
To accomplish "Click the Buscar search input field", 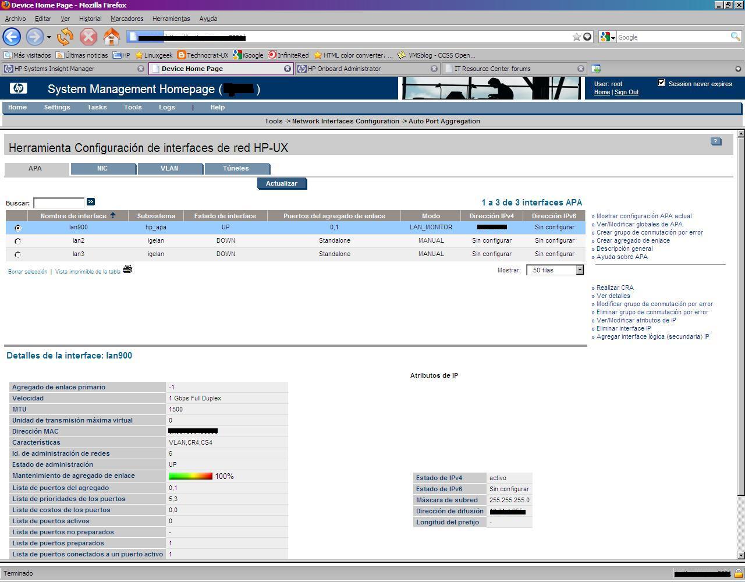I will (59, 203).
